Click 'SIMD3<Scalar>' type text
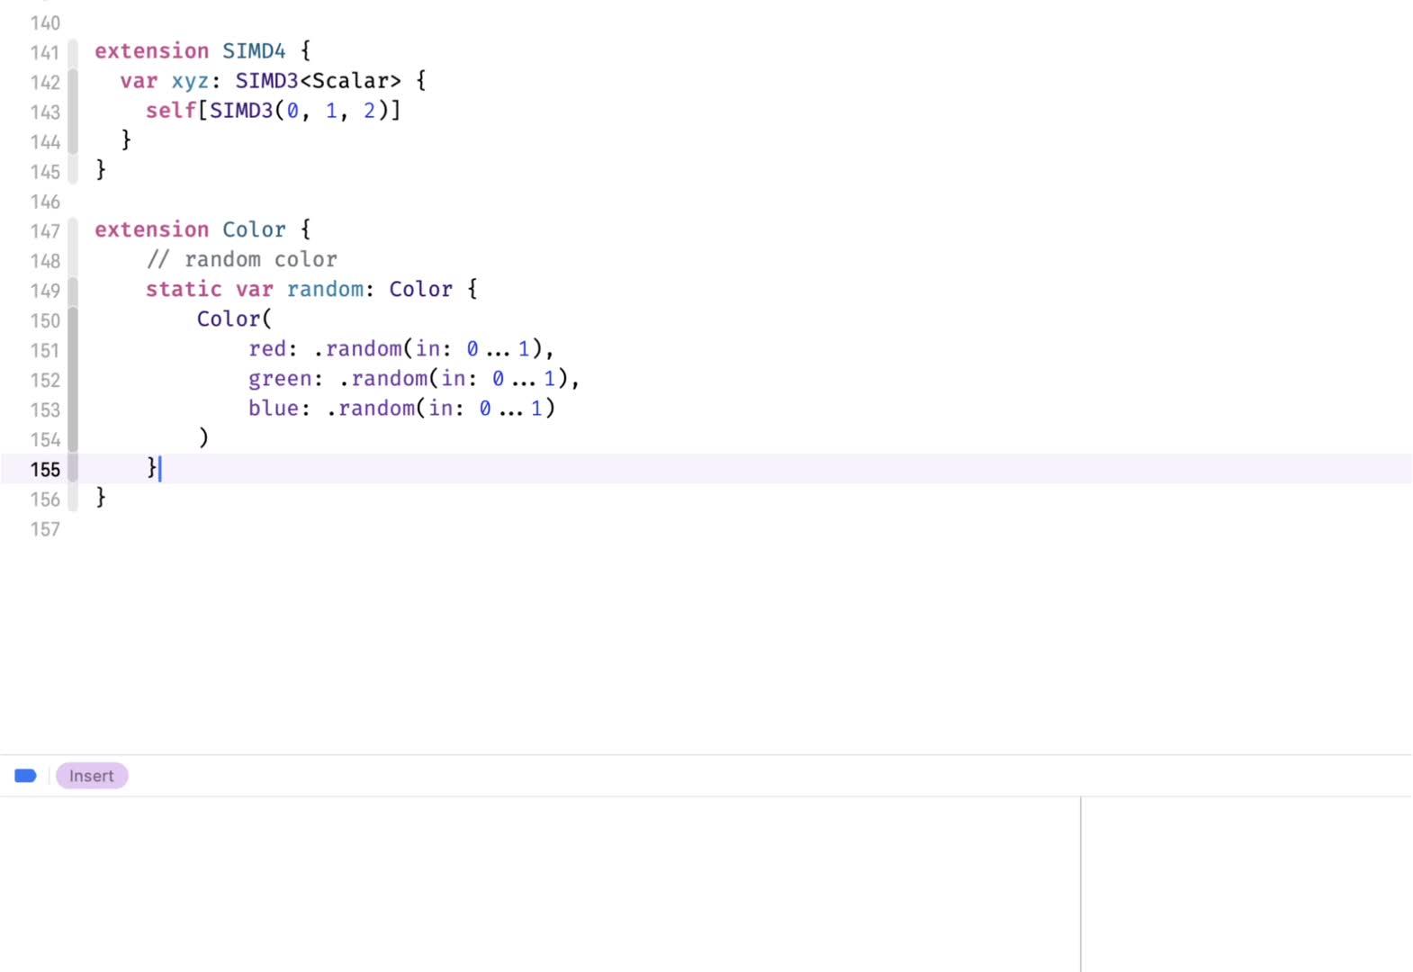Image resolution: width=1413 pixels, height=972 pixels. pos(319,81)
